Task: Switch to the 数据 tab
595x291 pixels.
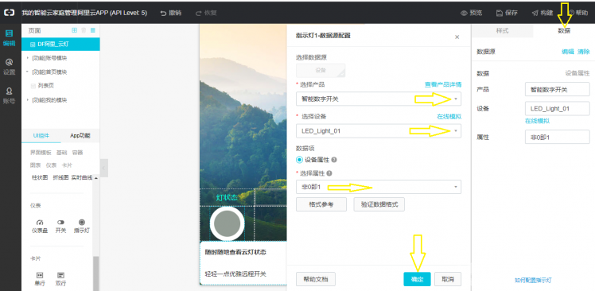Action: 563,31
